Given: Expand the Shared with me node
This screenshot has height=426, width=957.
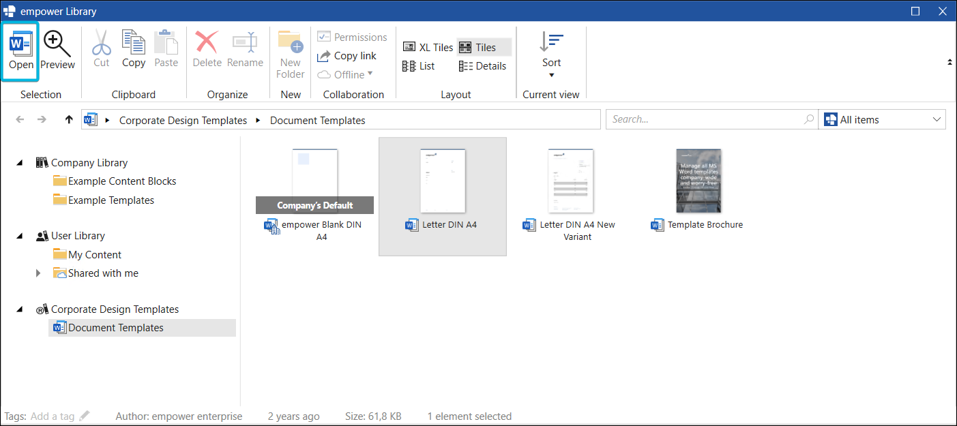Looking at the screenshot, I should click(38, 273).
